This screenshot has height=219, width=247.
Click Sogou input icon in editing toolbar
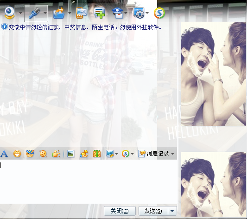(126, 154)
